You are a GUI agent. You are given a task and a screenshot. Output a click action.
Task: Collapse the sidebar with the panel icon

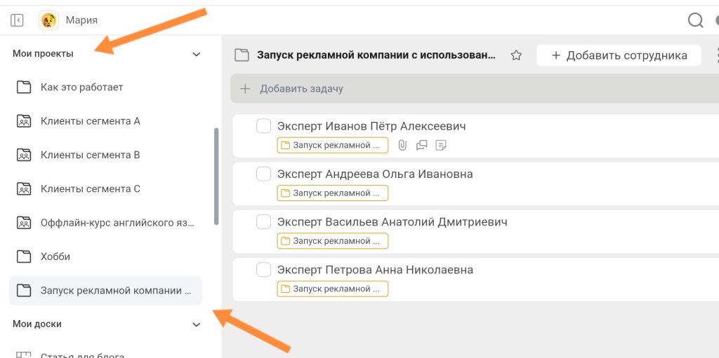click(17, 20)
